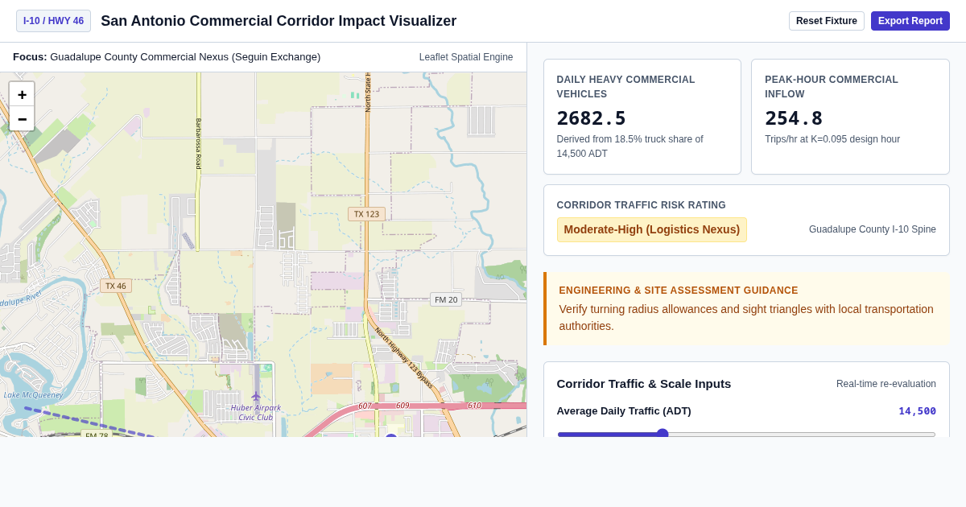
Task: Zoom in on the map
Action: pyautogui.click(x=22, y=94)
